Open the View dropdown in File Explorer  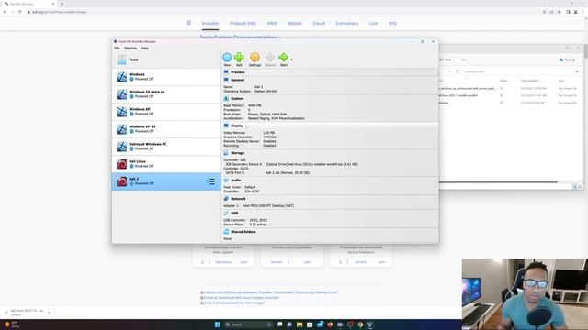(448, 60)
